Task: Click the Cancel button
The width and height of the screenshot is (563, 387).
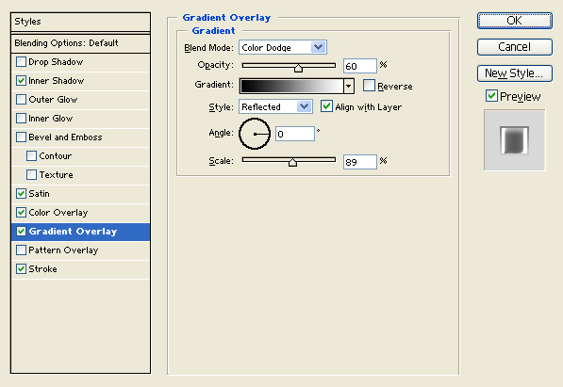Action: (x=515, y=47)
